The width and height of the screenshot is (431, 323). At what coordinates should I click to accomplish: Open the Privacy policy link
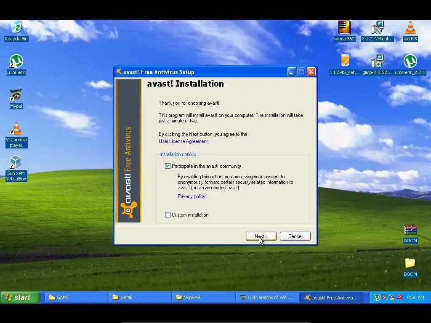[x=192, y=196]
